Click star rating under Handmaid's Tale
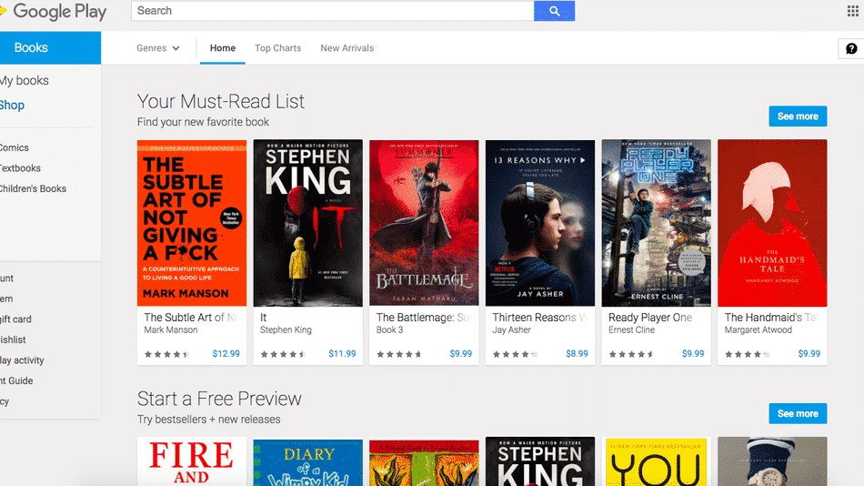864x486 pixels. click(748, 354)
